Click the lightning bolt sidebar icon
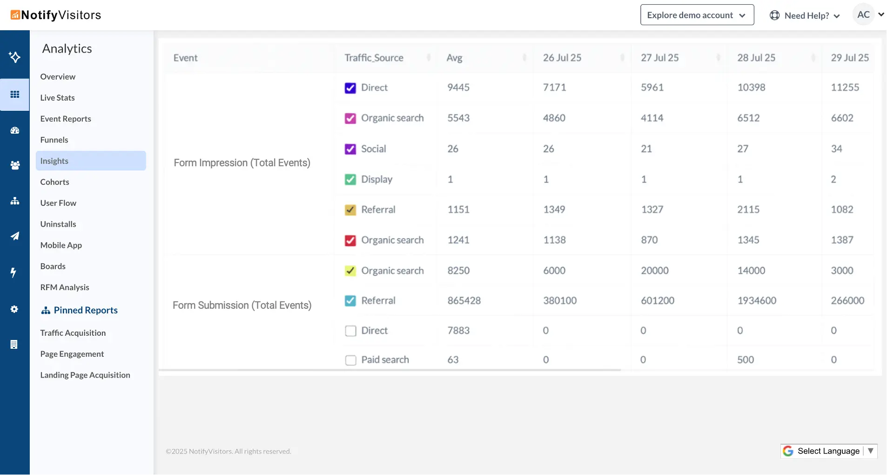 [13, 272]
